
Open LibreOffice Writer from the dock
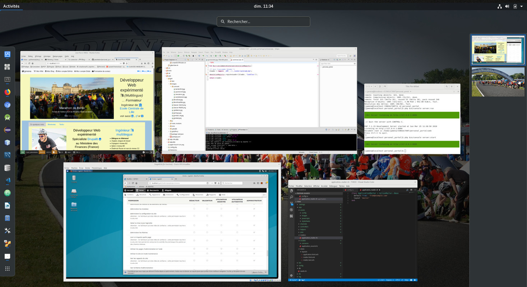pyautogui.click(x=7, y=206)
